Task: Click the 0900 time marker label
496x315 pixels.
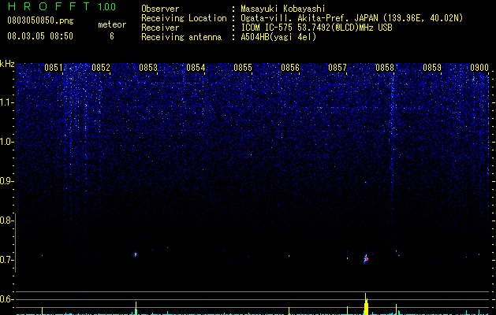Action: tap(479, 68)
